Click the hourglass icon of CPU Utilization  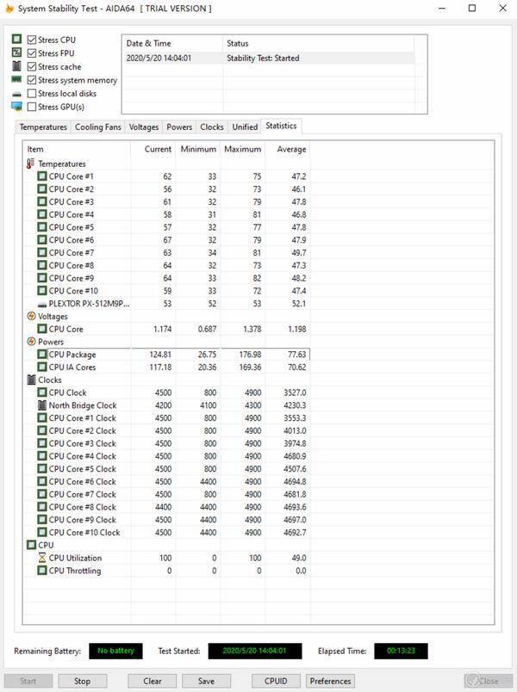[42, 558]
